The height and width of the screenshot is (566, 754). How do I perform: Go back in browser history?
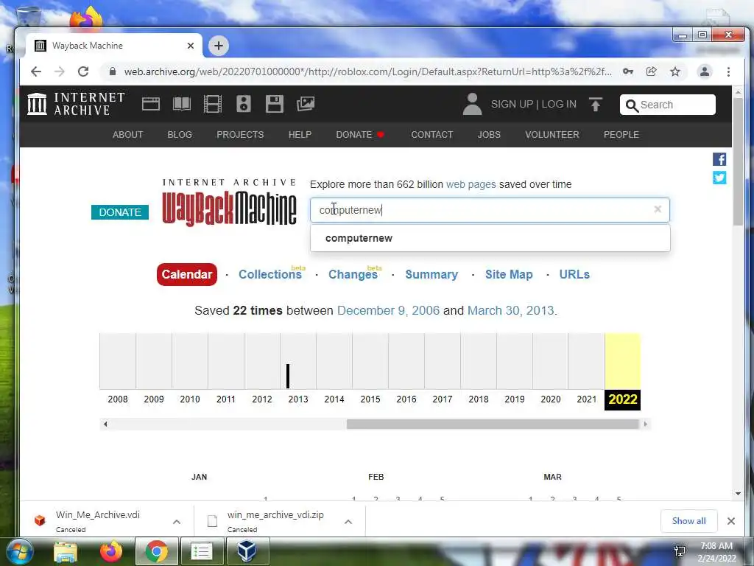pyautogui.click(x=36, y=71)
